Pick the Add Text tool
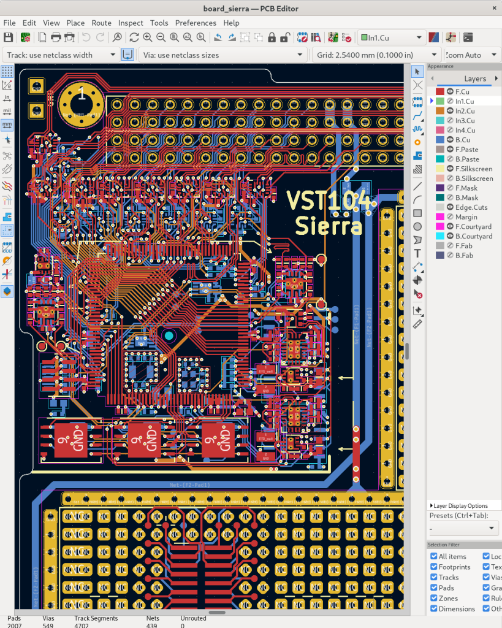The image size is (502, 628). click(417, 253)
